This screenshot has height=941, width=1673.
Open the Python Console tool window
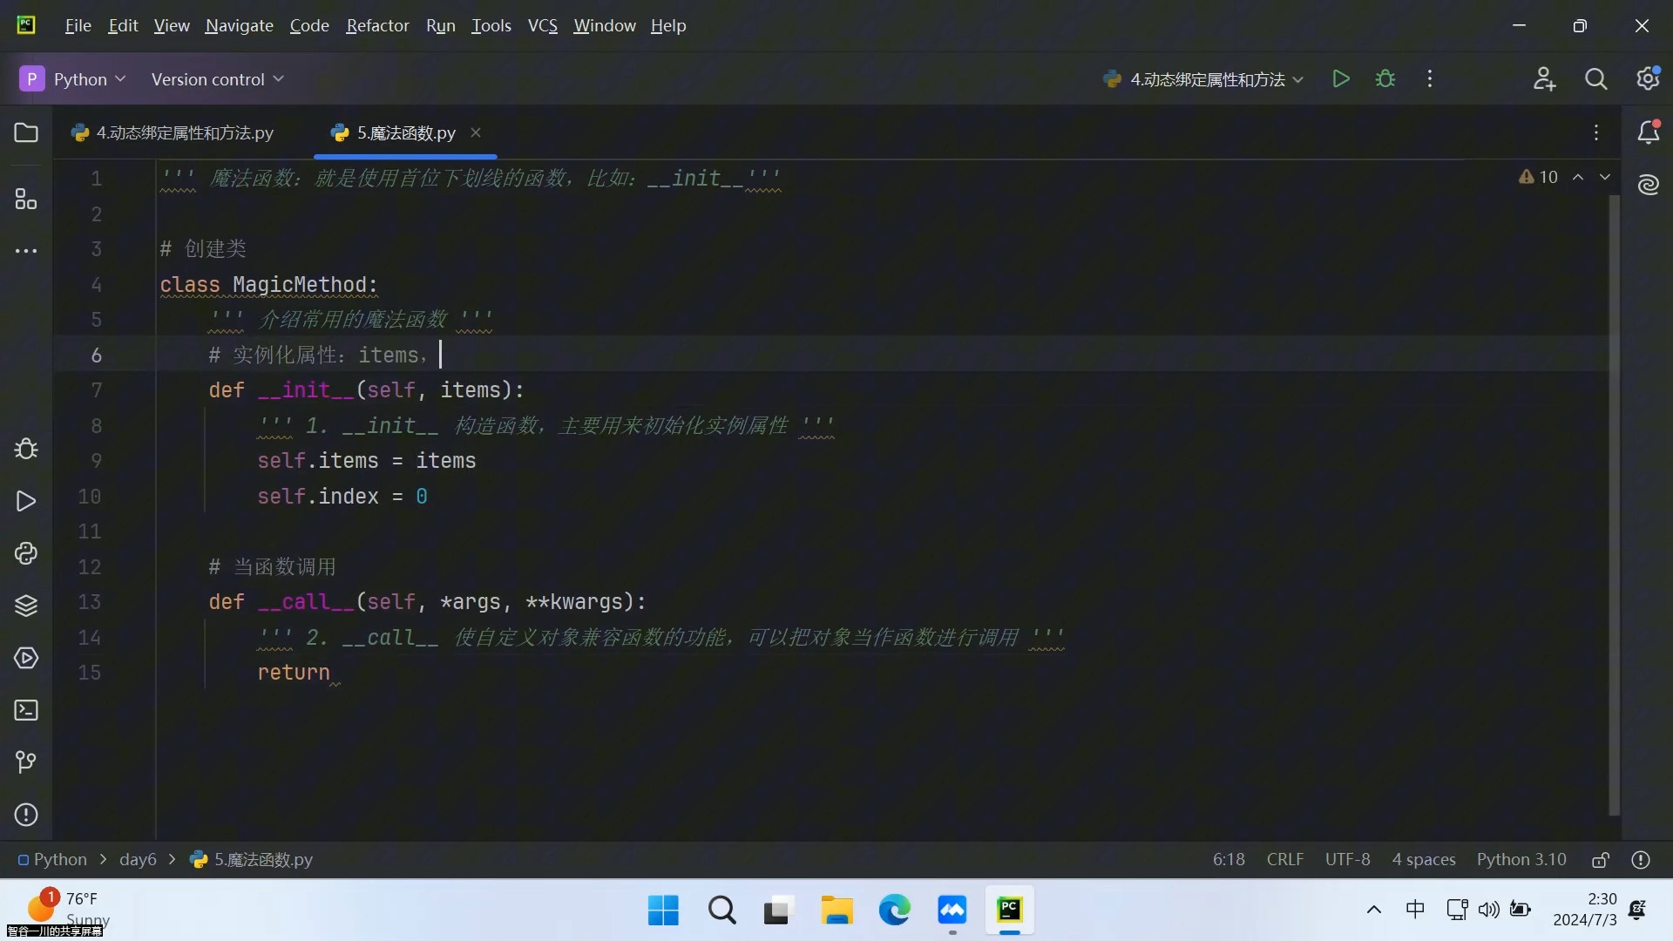pyautogui.click(x=26, y=553)
